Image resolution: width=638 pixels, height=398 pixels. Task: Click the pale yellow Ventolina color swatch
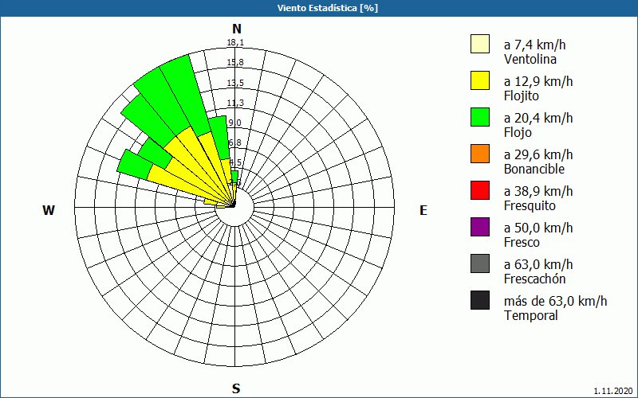(x=480, y=44)
